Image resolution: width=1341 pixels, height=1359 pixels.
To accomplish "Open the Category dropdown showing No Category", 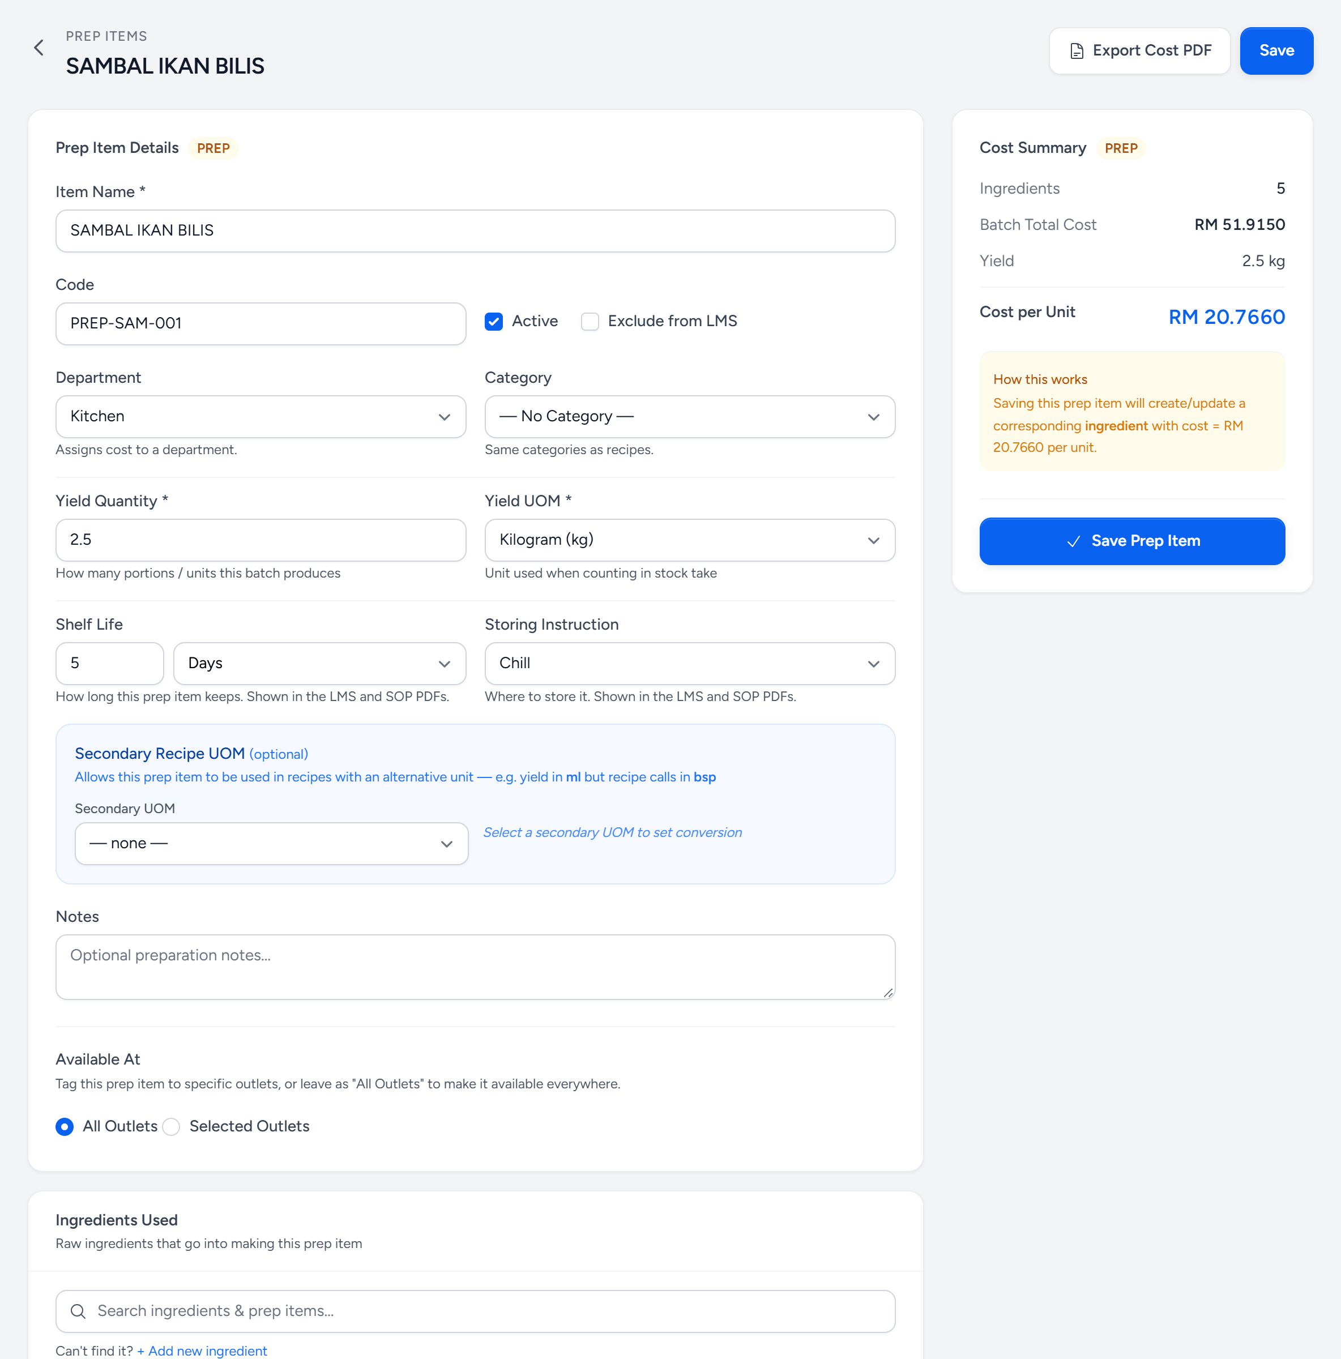I will (x=690, y=416).
